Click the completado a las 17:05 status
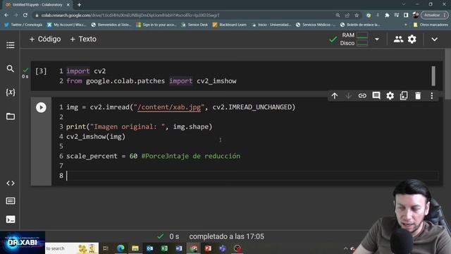Viewport: 451px width, 254px height. click(x=226, y=236)
